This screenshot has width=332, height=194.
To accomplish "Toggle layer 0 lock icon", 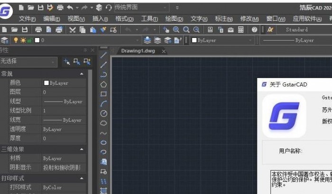I will [30, 40].
